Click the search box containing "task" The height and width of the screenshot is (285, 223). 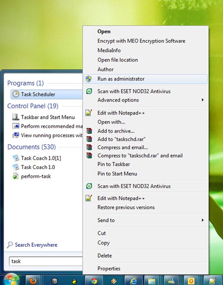[46, 261]
